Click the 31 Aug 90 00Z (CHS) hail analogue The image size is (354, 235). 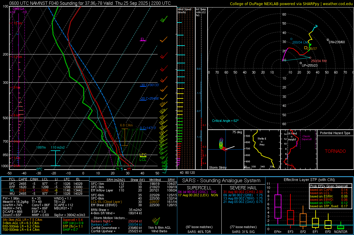coord(243,192)
